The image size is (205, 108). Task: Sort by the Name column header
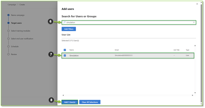click(72, 50)
